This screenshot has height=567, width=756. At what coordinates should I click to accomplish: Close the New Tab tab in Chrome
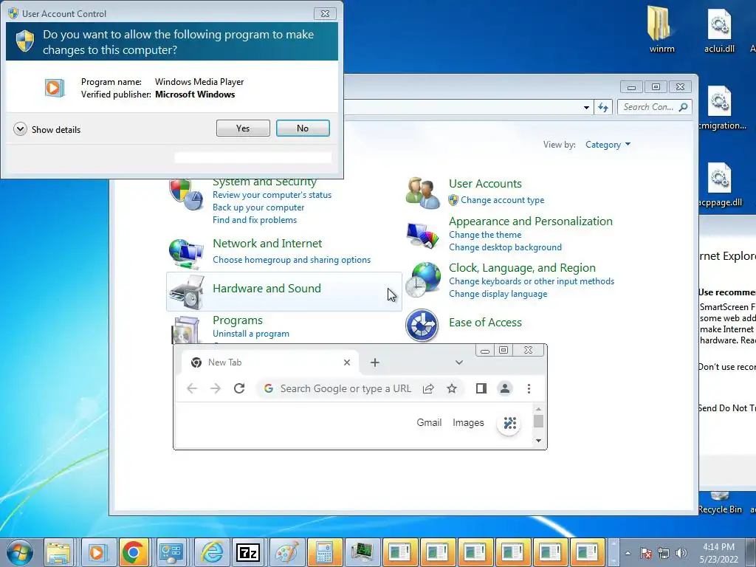tap(347, 362)
